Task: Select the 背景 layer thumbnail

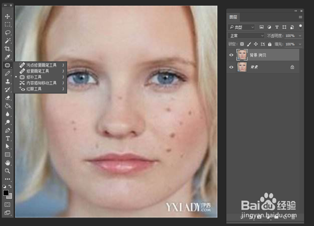Action: tap(242, 67)
